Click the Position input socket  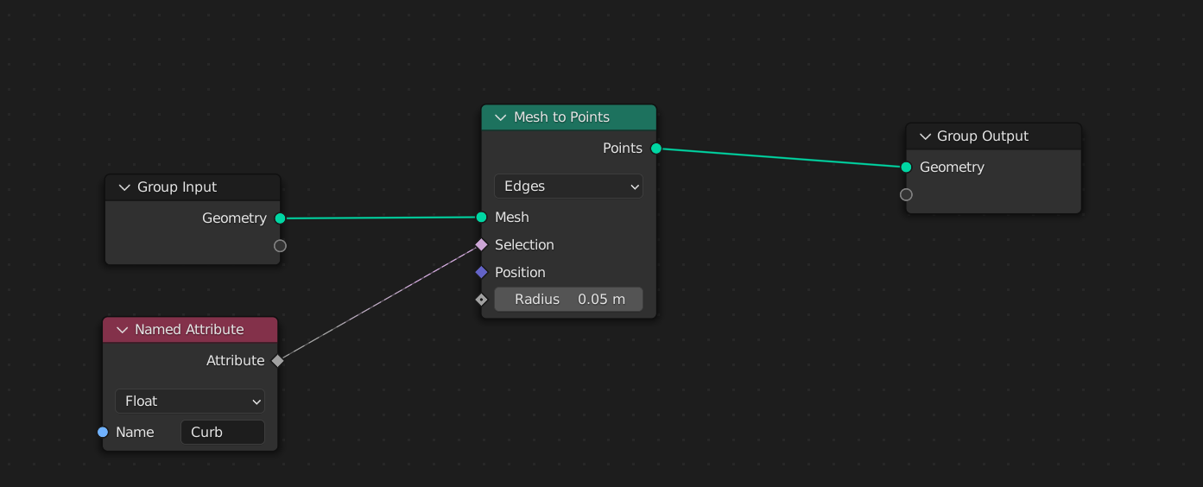coord(482,273)
